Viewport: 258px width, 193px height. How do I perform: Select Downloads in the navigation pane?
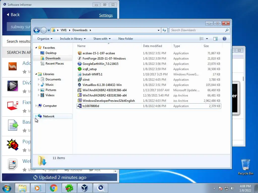[x=53, y=58]
